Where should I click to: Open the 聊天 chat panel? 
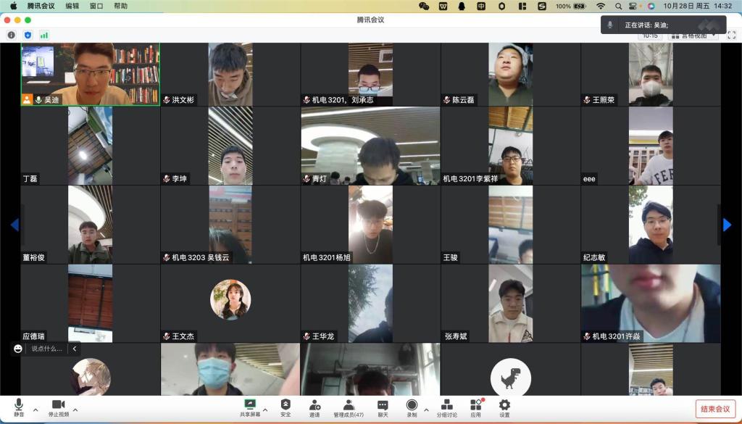coord(383,407)
